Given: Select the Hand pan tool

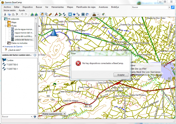Looking at the screenshot, I should pos(42,14).
